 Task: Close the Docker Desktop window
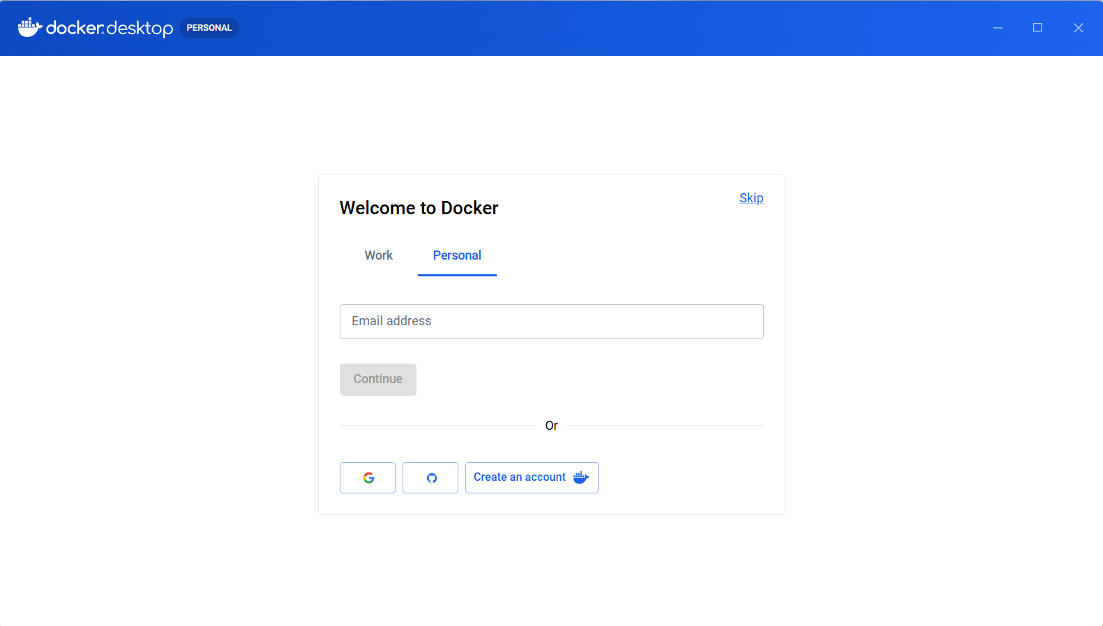pyautogui.click(x=1078, y=28)
